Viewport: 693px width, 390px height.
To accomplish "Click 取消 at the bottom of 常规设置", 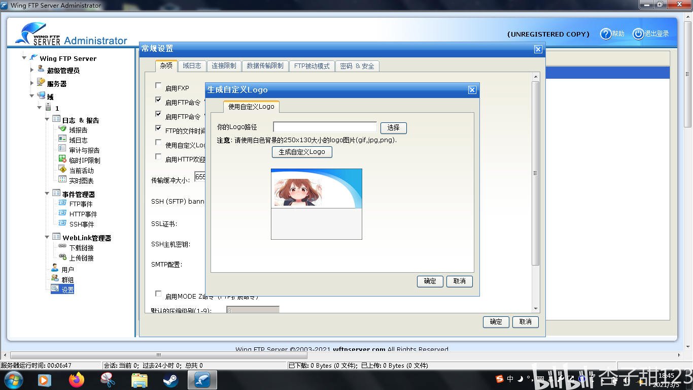I will click(x=526, y=321).
